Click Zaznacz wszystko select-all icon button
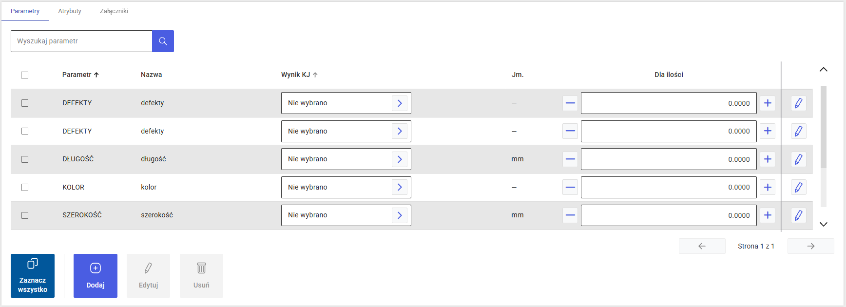Image resolution: width=846 pixels, height=307 pixels. tap(33, 276)
